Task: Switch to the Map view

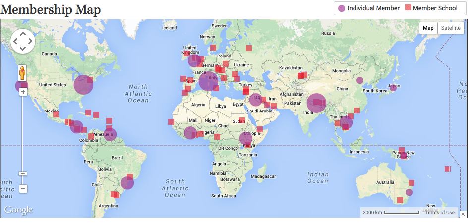Action: point(428,28)
